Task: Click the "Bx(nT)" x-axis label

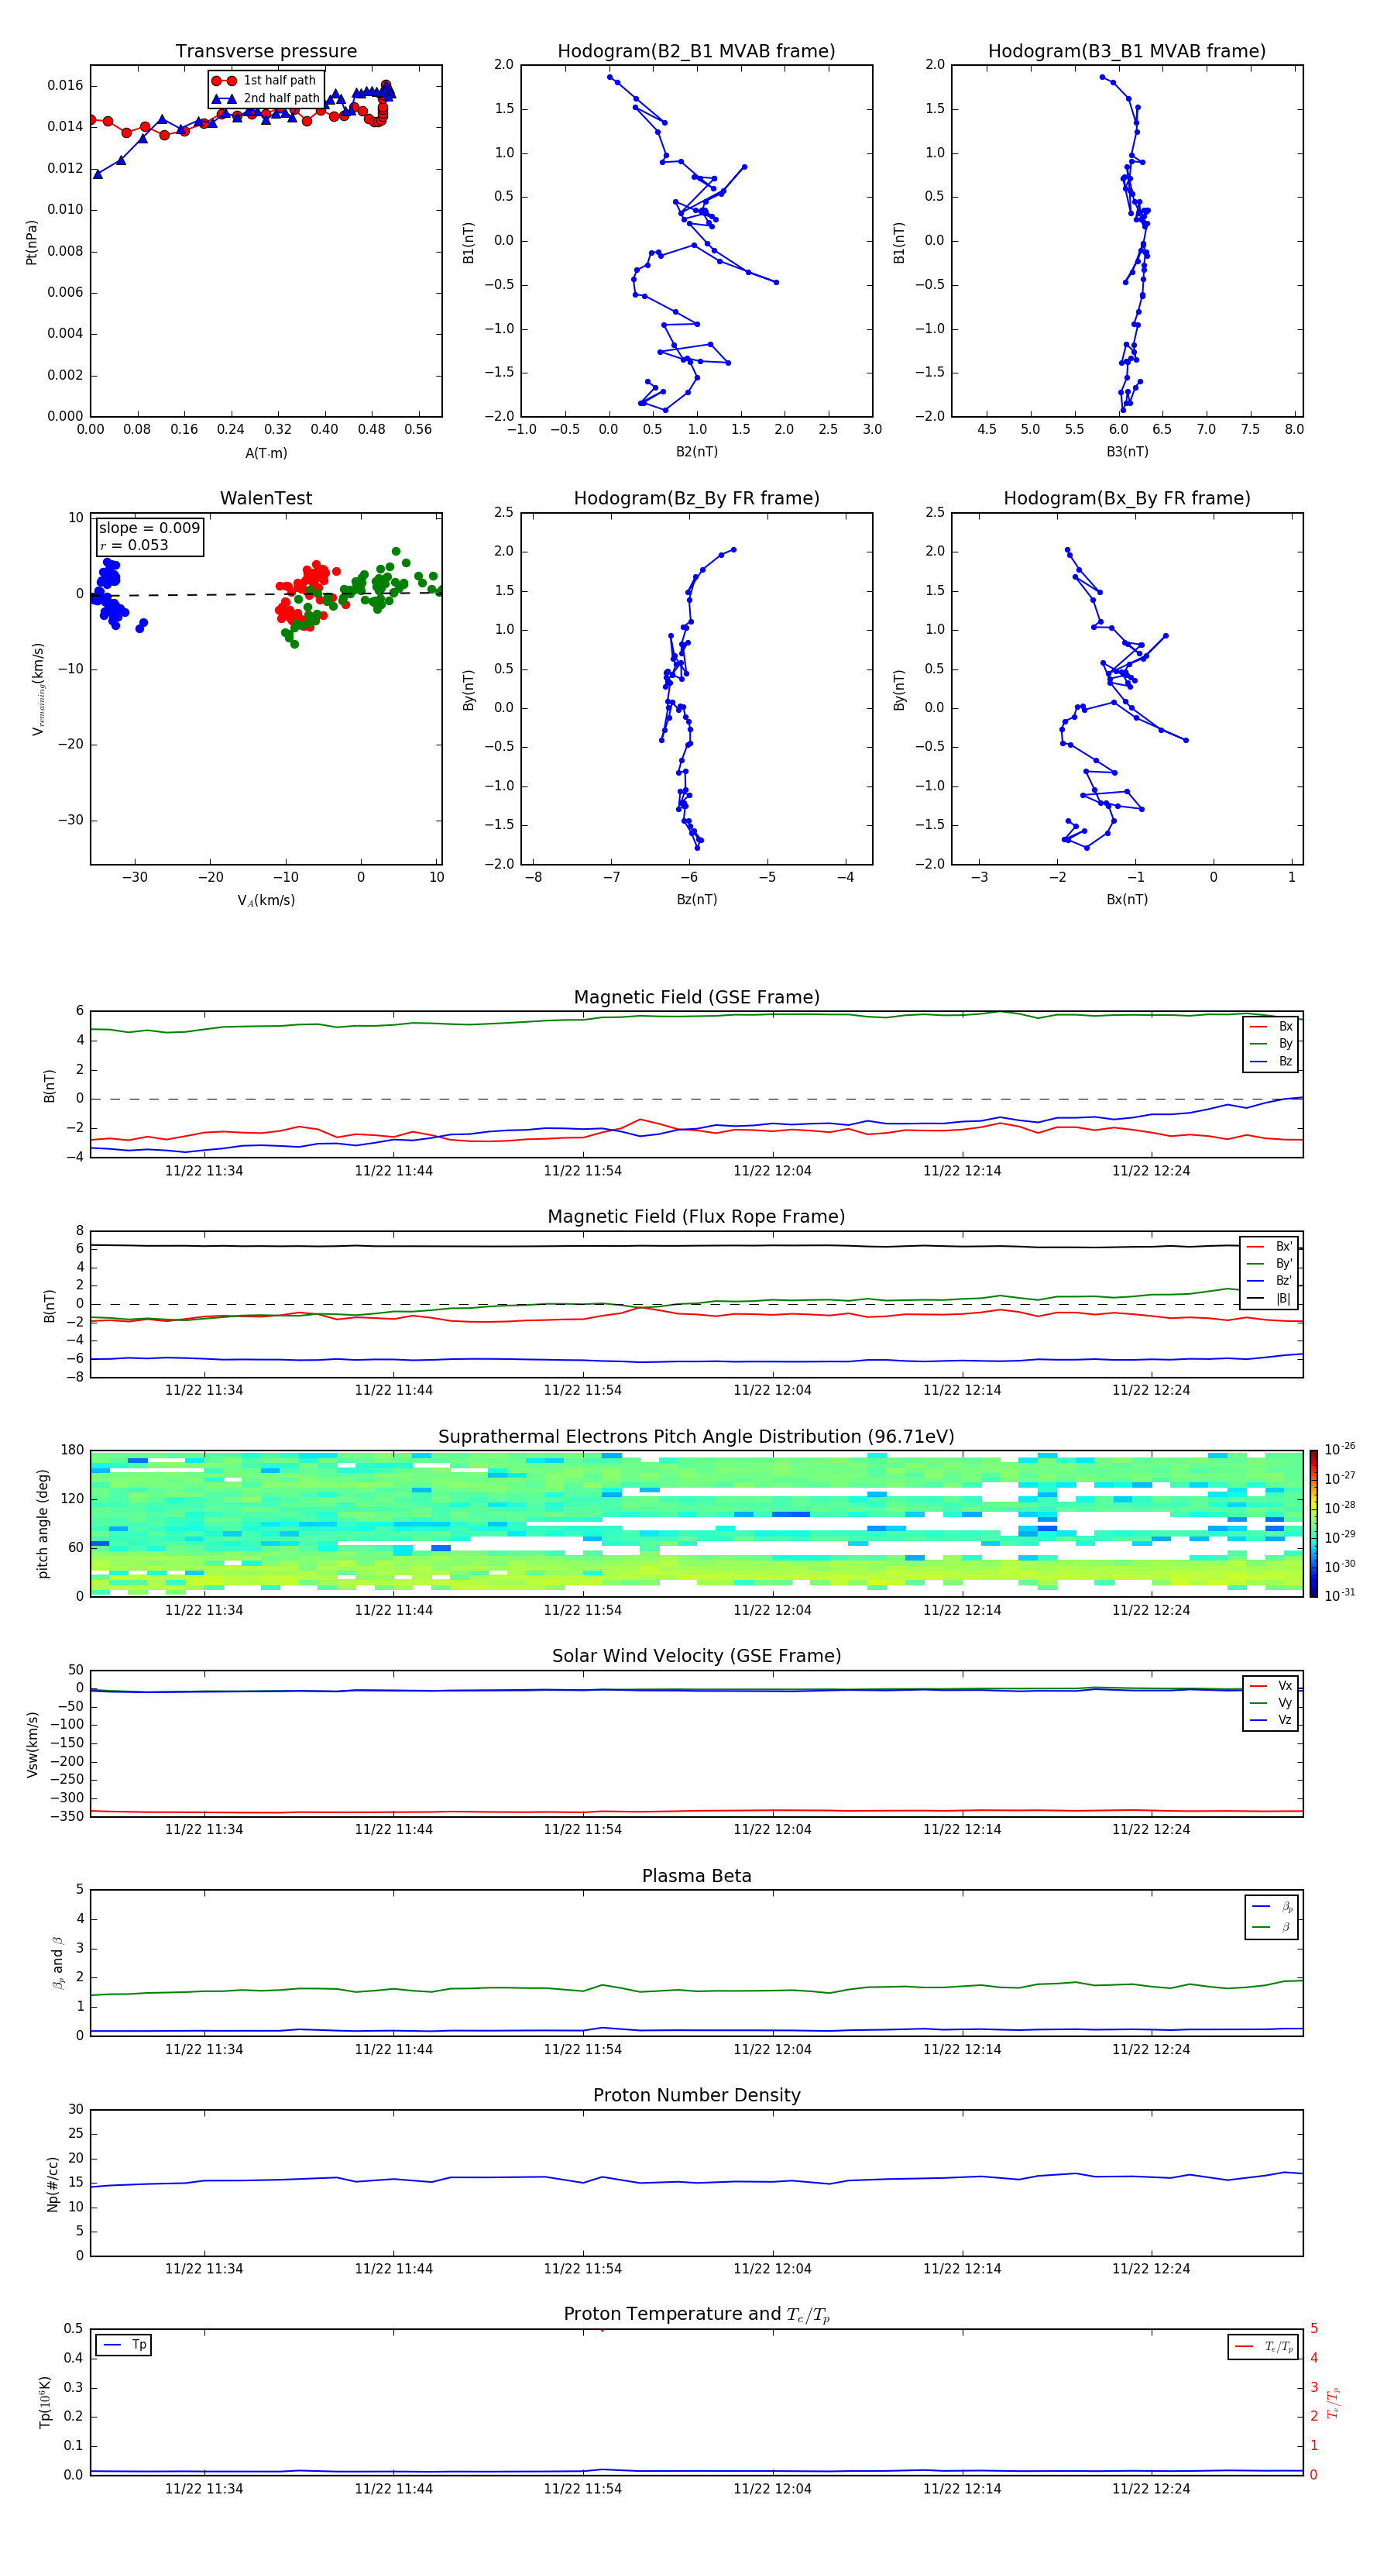Action: click(1127, 900)
